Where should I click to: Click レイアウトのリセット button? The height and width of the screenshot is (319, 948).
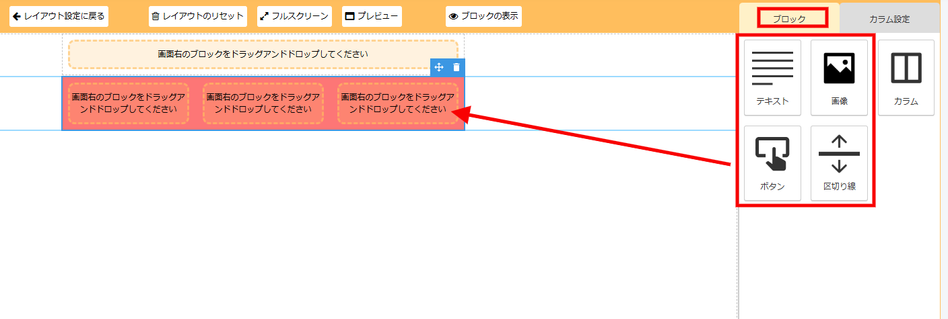coord(197,16)
